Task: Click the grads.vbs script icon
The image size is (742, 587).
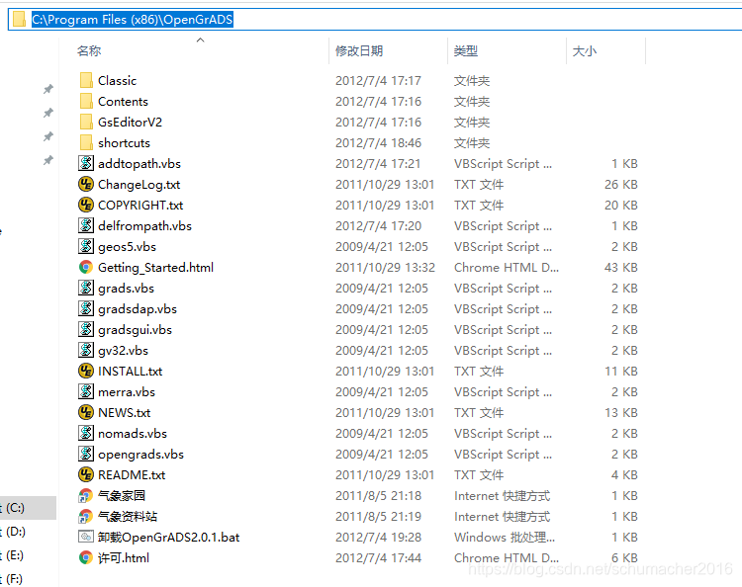Action: (86, 288)
